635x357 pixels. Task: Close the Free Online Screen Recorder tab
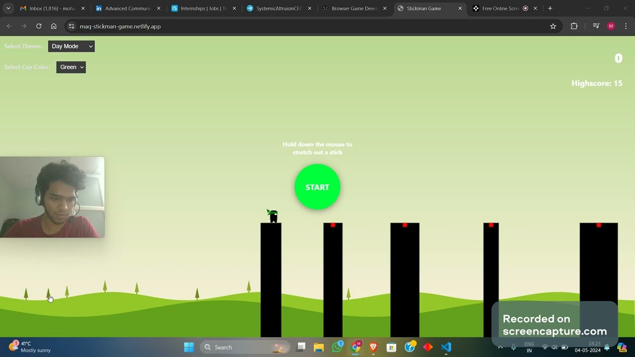point(535,8)
